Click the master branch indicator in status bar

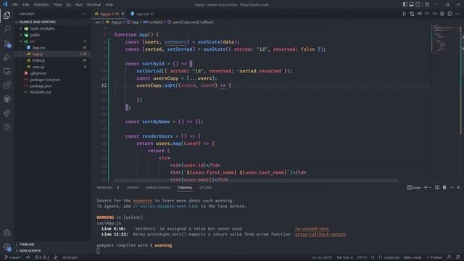pos(13,257)
